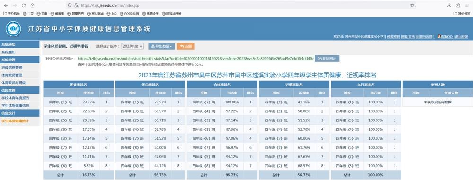Click the 优良率排名 table header
Image resolution: width=473 pixels, height=180 pixels.
[150, 85]
